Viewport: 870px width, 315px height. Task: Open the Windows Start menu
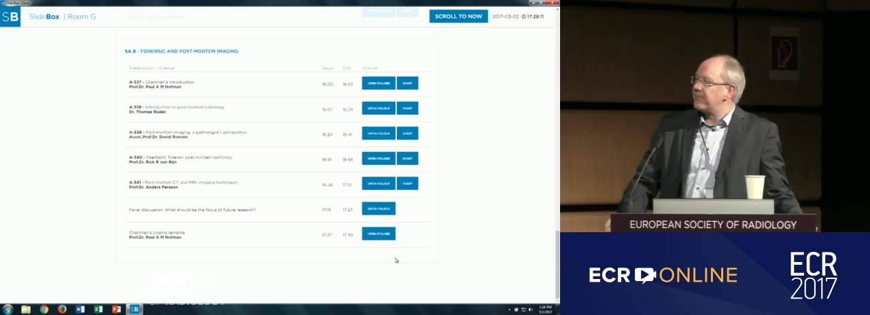[x=7, y=310]
